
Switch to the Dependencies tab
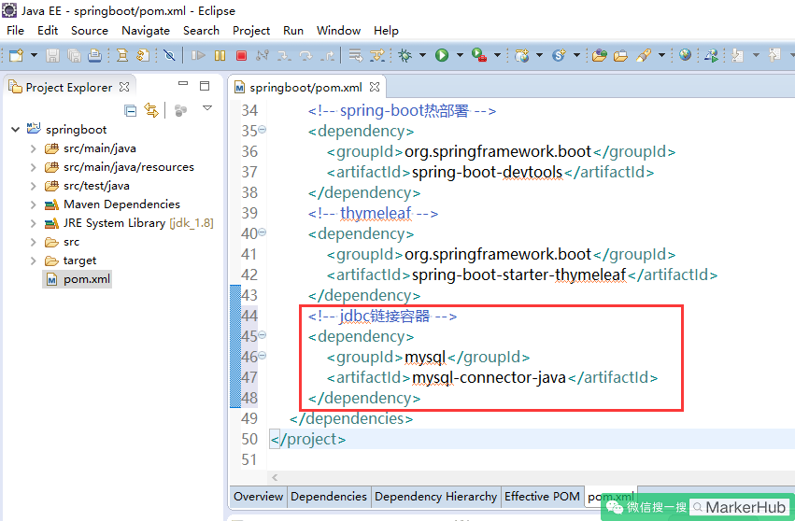(x=329, y=496)
